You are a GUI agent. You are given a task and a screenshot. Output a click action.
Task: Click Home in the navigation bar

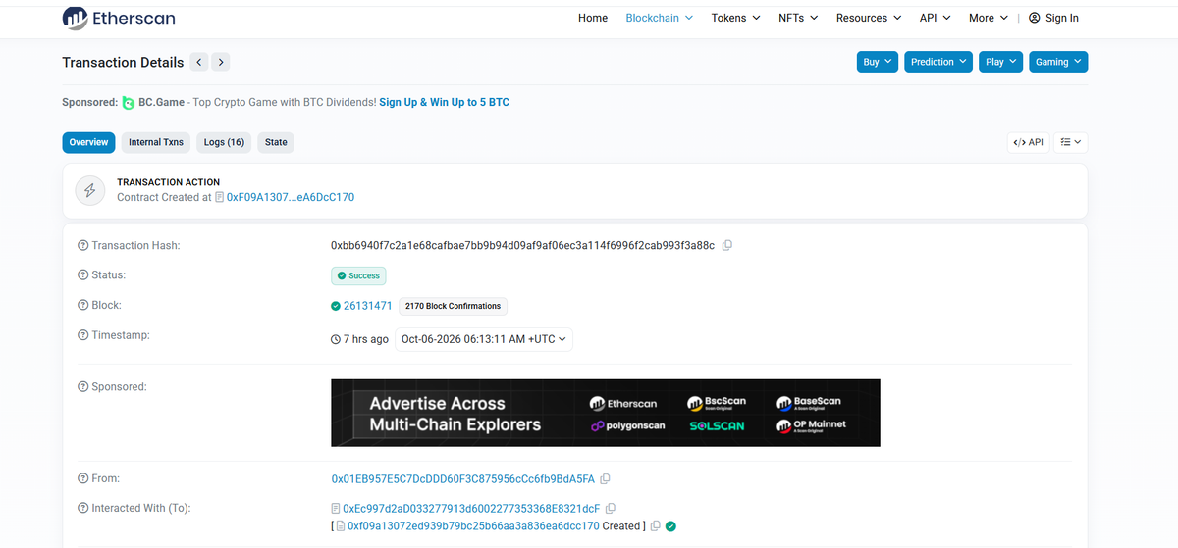click(x=593, y=18)
